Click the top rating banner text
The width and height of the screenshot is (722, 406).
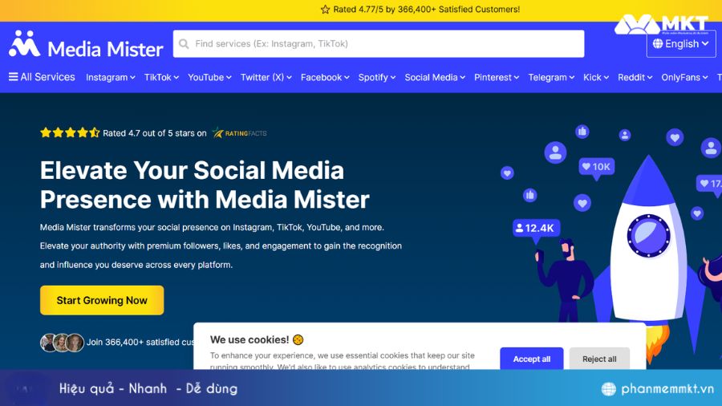pos(427,9)
